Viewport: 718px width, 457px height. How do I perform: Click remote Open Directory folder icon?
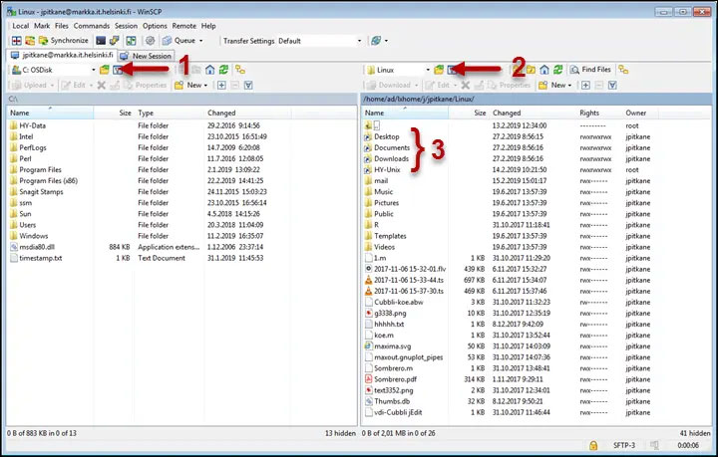pyautogui.click(x=439, y=70)
